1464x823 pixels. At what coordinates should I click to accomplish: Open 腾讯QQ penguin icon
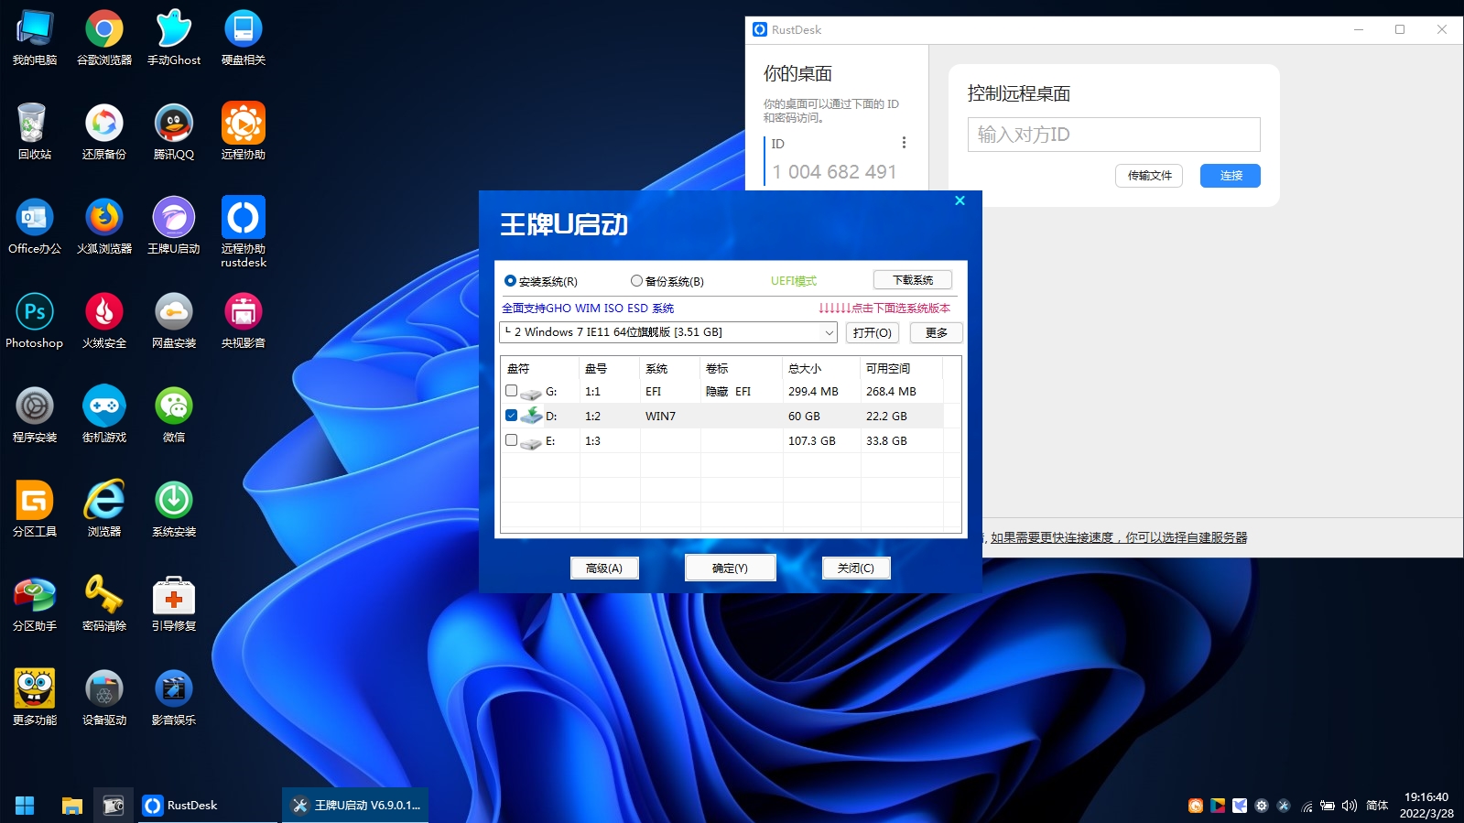pyautogui.click(x=174, y=133)
